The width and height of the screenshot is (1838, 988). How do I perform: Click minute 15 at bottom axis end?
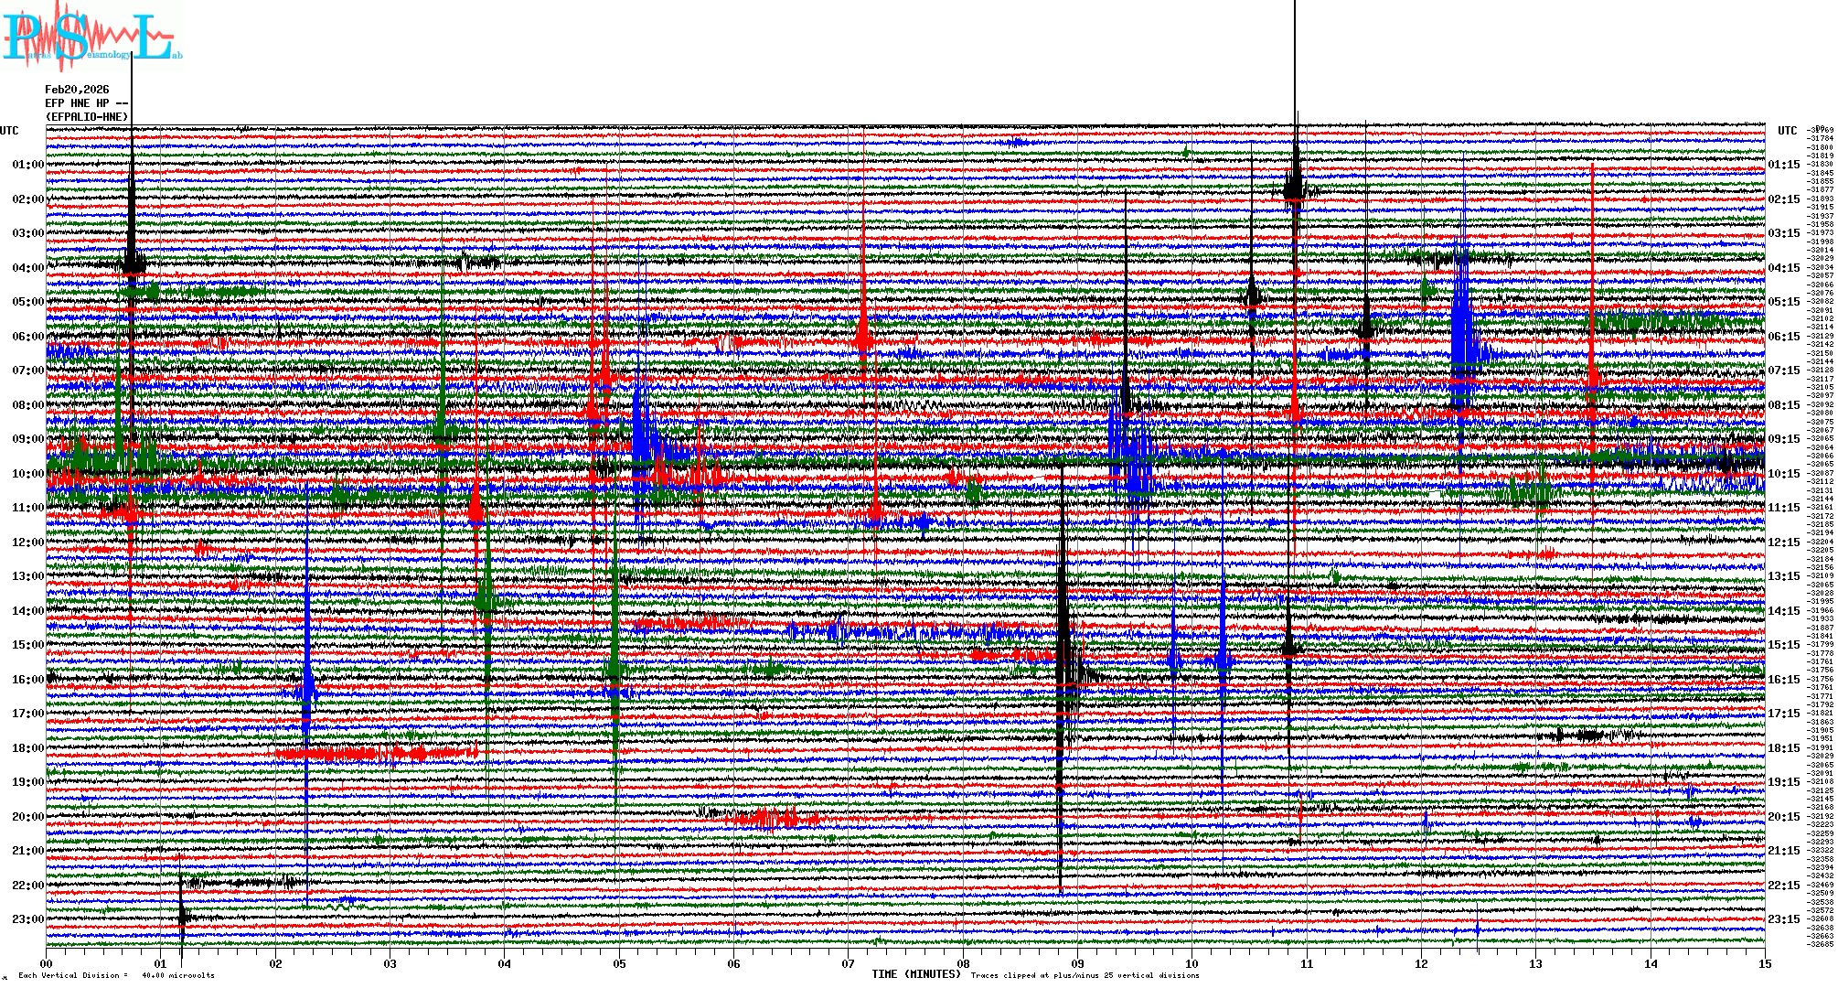click(1764, 963)
